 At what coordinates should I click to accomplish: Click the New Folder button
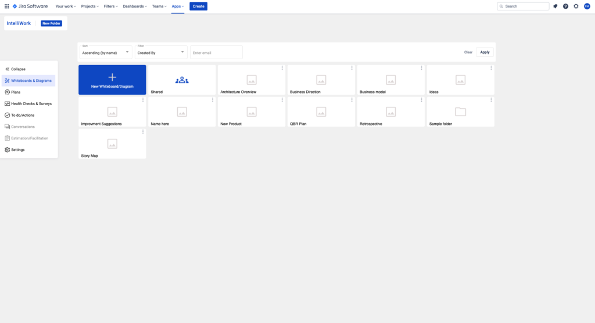51,23
